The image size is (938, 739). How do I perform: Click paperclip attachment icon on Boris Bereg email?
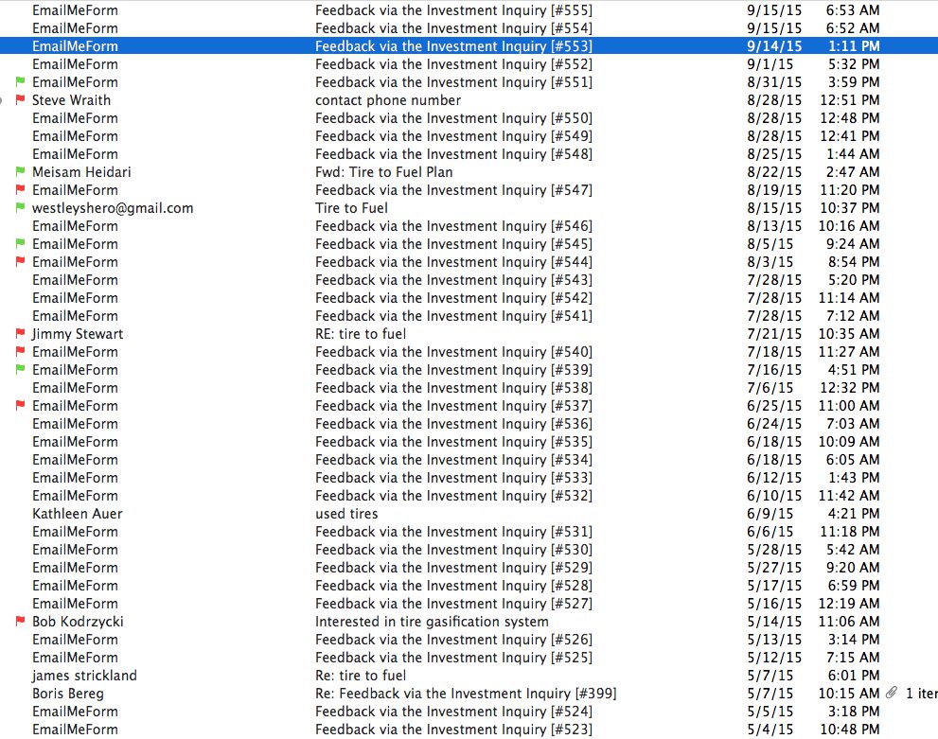[x=891, y=694]
